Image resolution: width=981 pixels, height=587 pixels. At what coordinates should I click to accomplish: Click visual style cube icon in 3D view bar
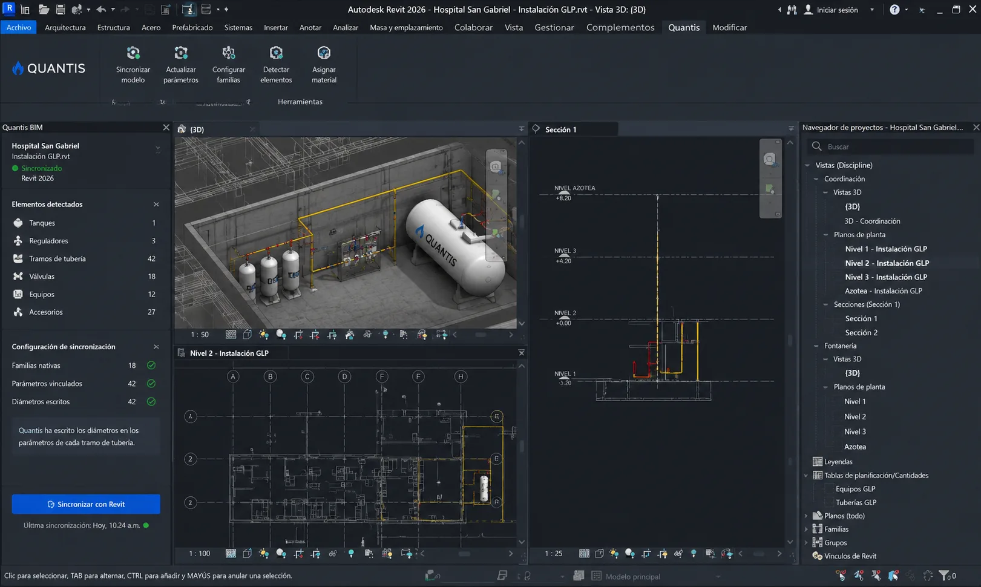click(247, 335)
